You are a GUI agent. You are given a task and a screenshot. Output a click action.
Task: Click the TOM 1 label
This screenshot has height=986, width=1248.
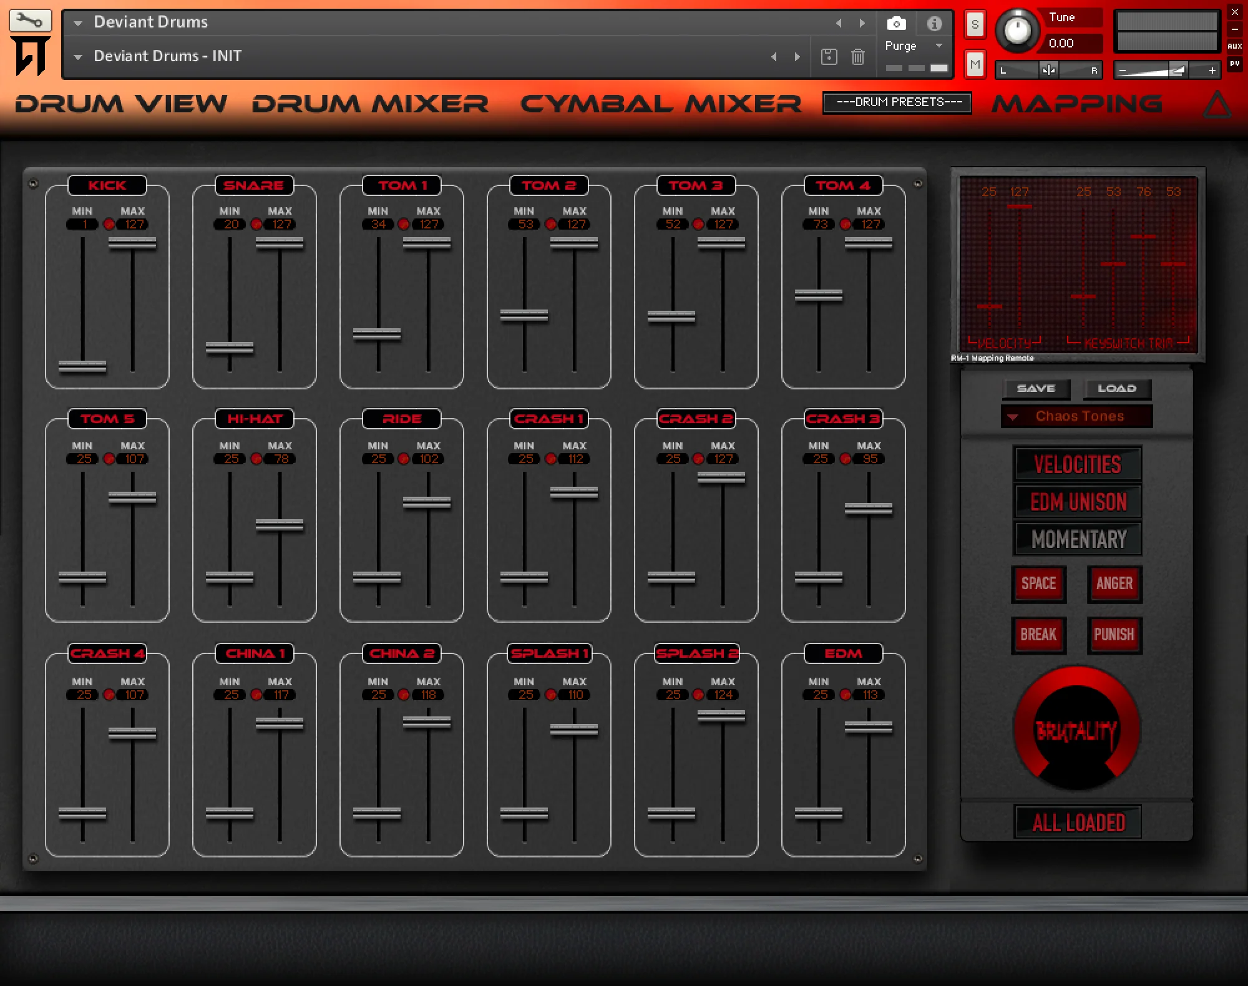tap(402, 185)
